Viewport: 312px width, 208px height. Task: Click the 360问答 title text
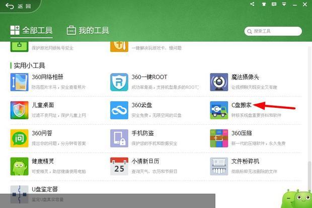pyautogui.click(x=42, y=133)
